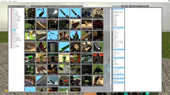Choose the three red-brown artillery shells

pyautogui.click(x=41, y=70)
